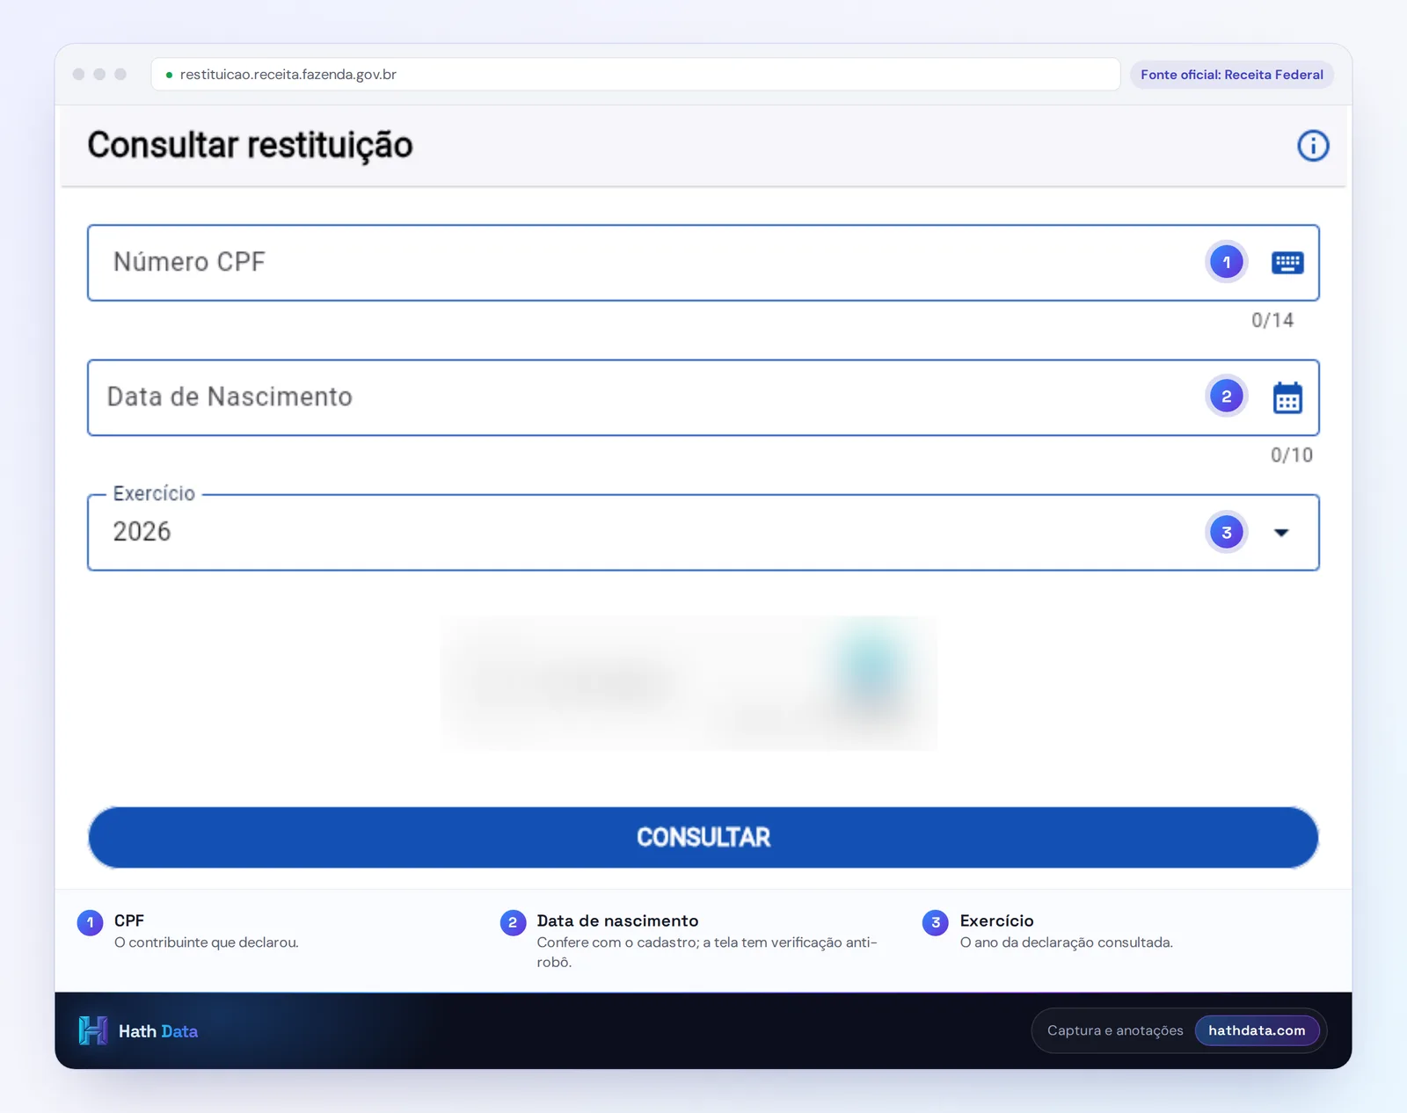Click the 'Captura e anotações' footer text
This screenshot has height=1113, width=1407.
click(x=1115, y=1030)
